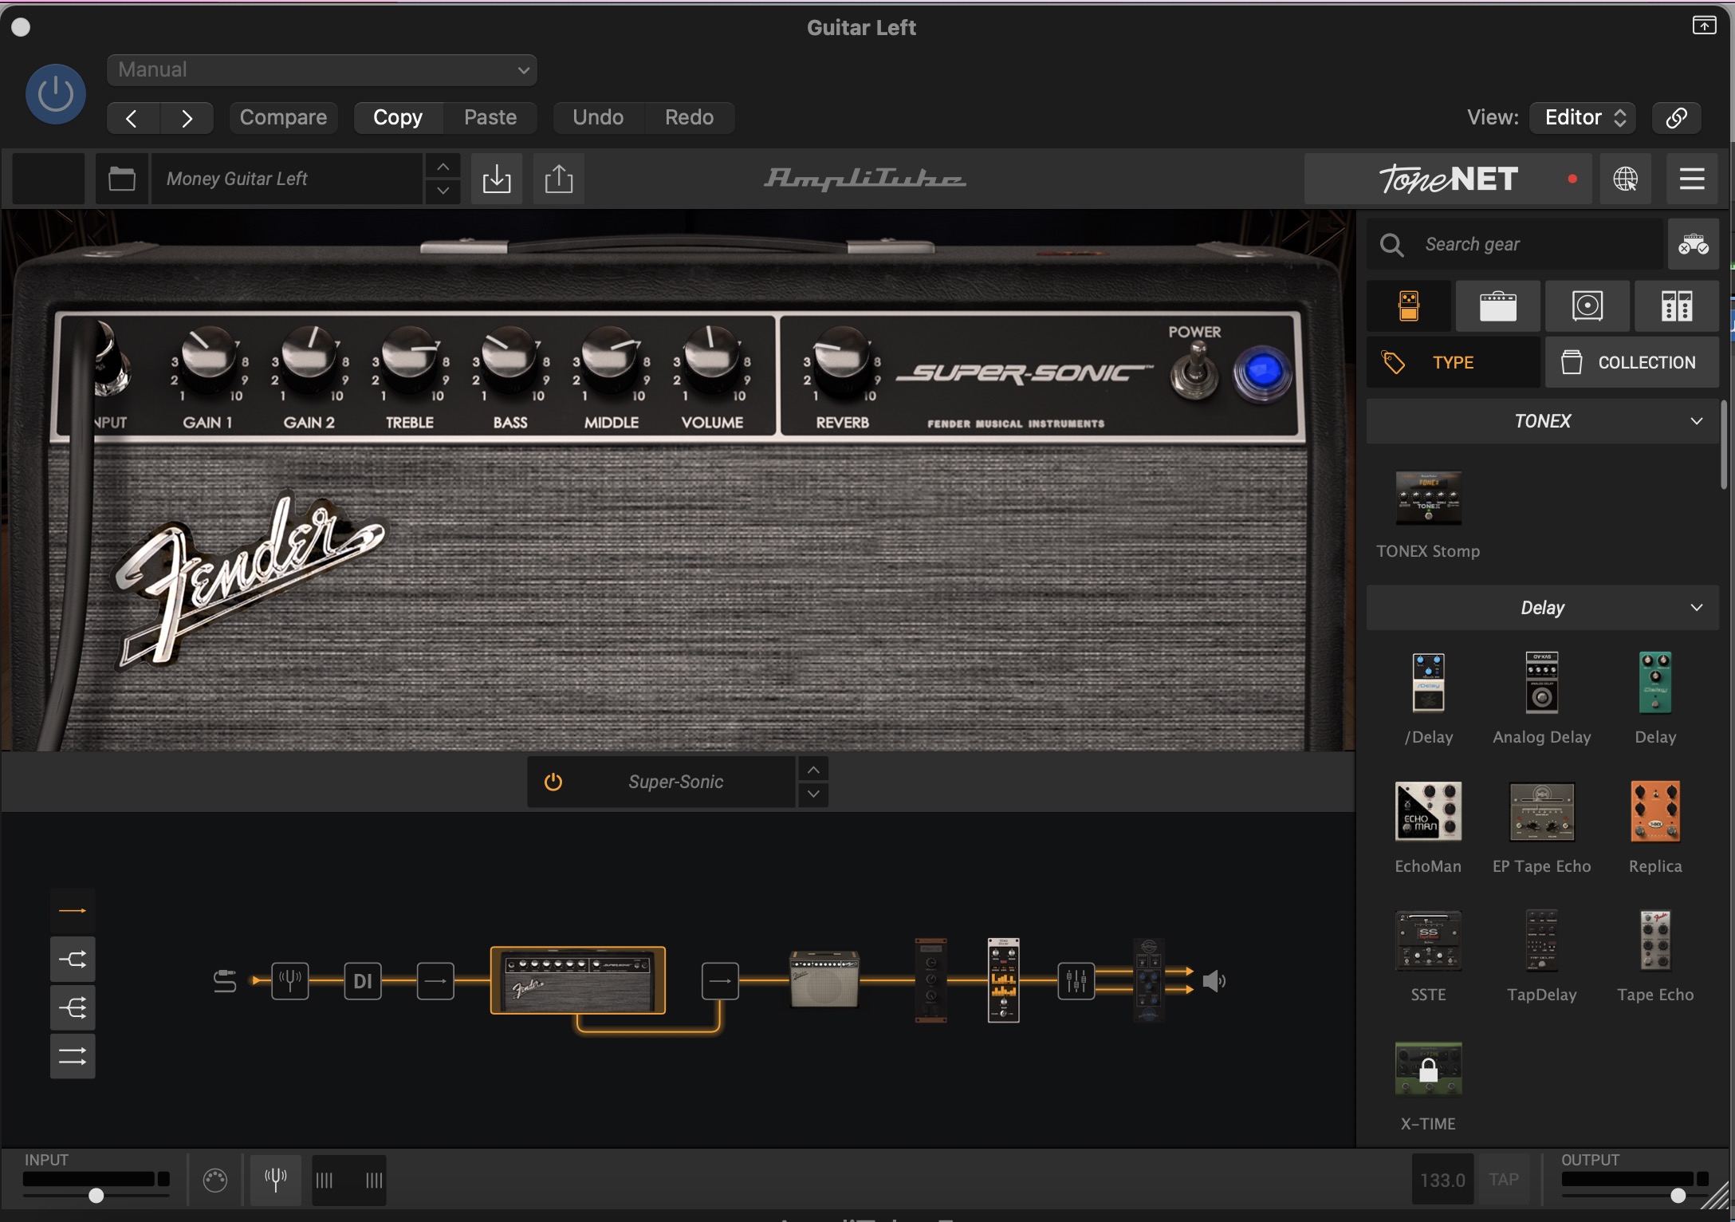
Task: Click the 133.0 tempo value field
Action: (x=1442, y=1179)
